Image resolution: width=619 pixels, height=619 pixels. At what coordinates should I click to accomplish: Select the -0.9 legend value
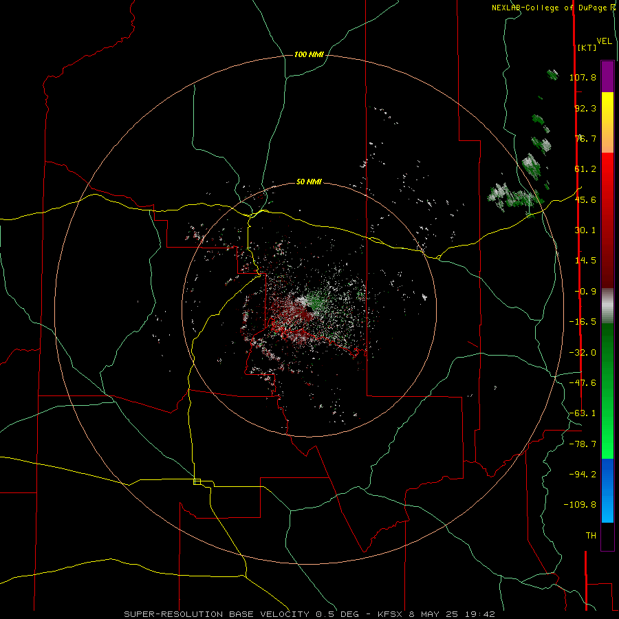[585, 292]
